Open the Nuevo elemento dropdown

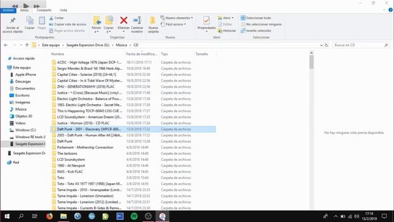coord(177,18)
